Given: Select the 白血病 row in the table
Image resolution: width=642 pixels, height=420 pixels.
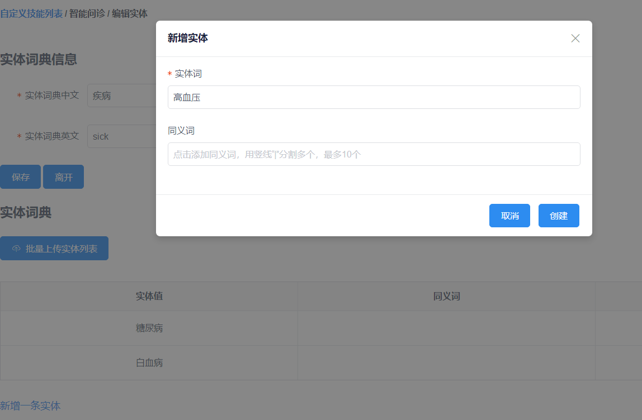Looking at the screenshot, I should pyautogui.click(x=149, y=363).
